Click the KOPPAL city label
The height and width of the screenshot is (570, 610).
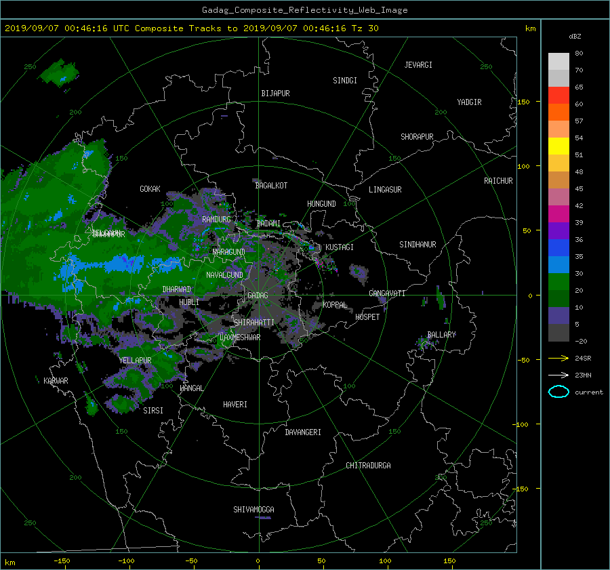point(335,305)
